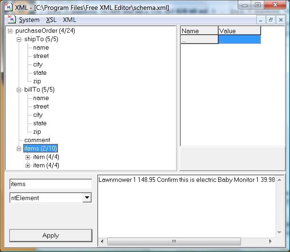Image resolution: width=290 pixels, height=252 pixels.
Task: Click the XML document icon in menu bar
Action: [12, 20]
